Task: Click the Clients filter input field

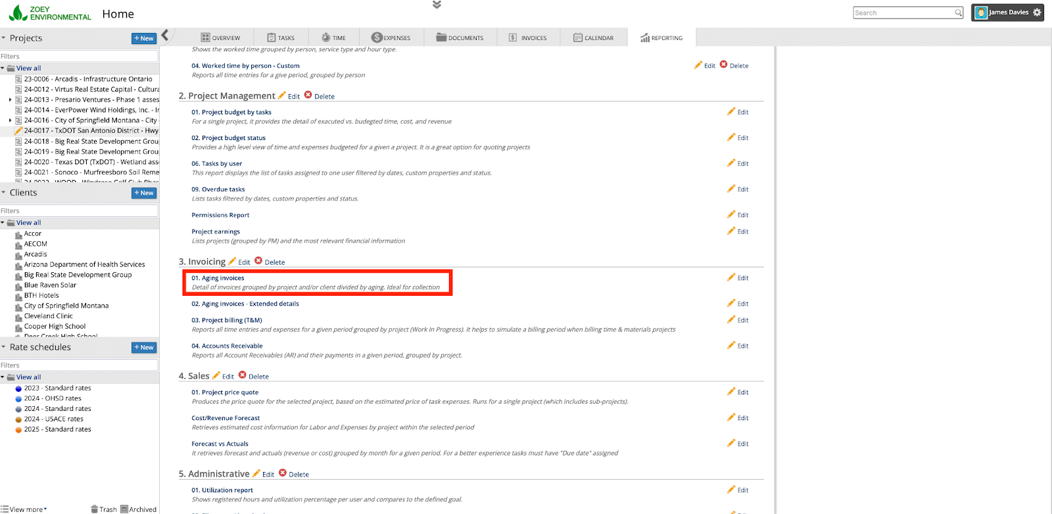Action: (79, 211)
